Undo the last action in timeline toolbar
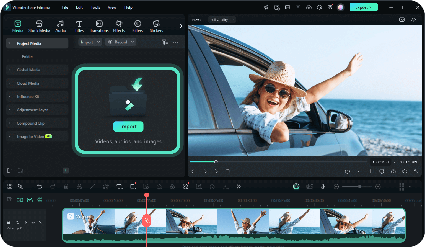The height and width of the screenshot is (247, 425). point(40,187)
